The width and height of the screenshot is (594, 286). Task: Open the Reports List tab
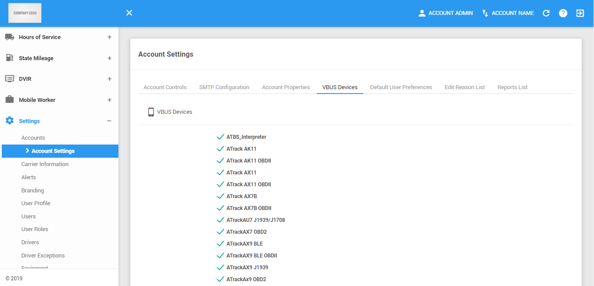tap(513, 87)
